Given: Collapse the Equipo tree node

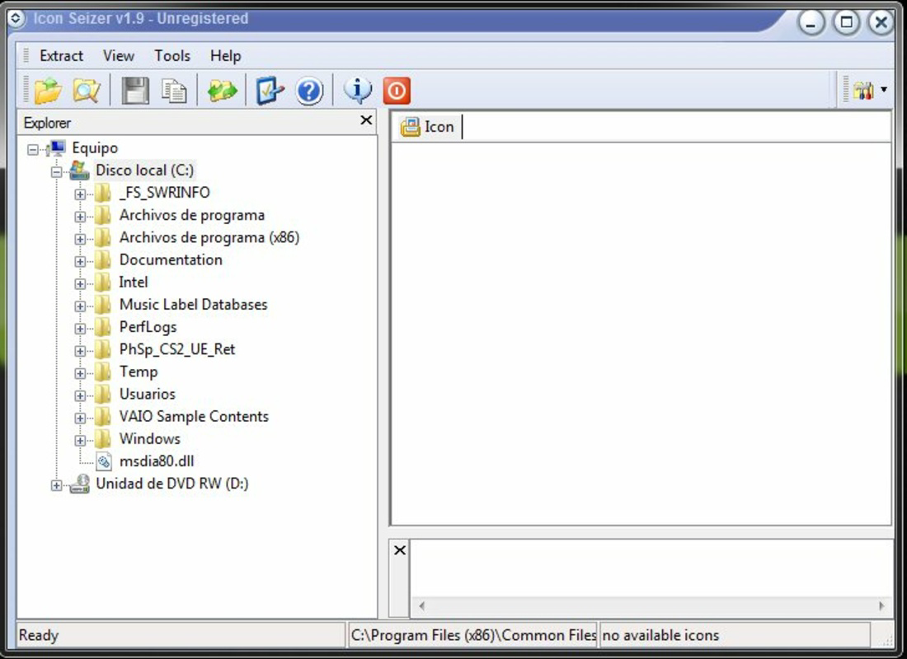Looking at the screenshot, I should [33, 150].
